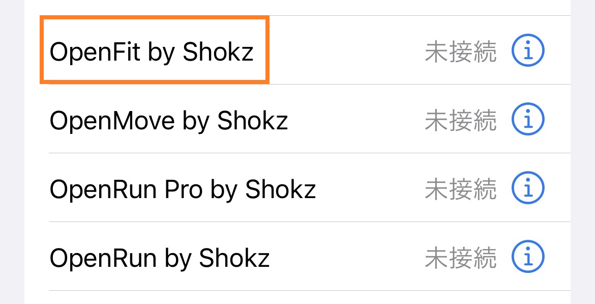This screenshot has width=595, height=304.
Task: Show details icon for OpenRun Pro
Action: (527, 188)
